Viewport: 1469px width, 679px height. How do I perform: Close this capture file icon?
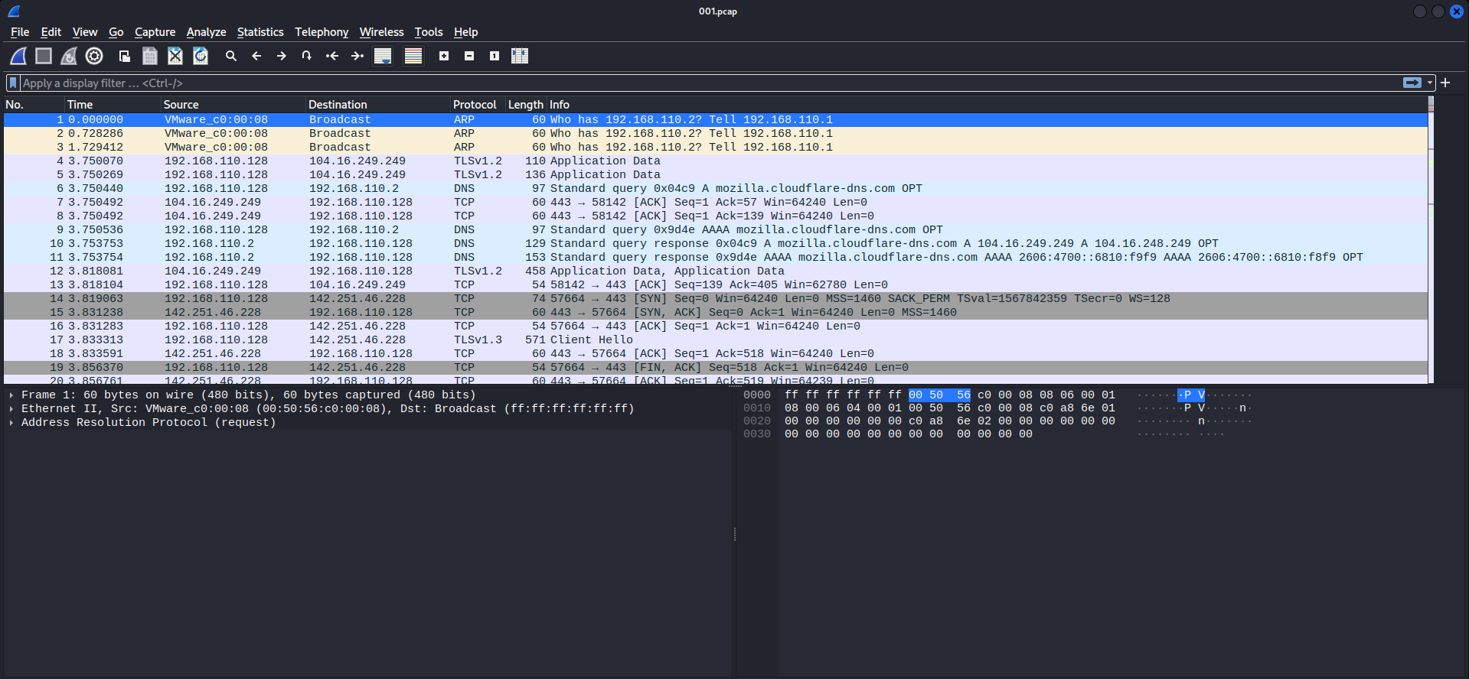click(175, 56)
